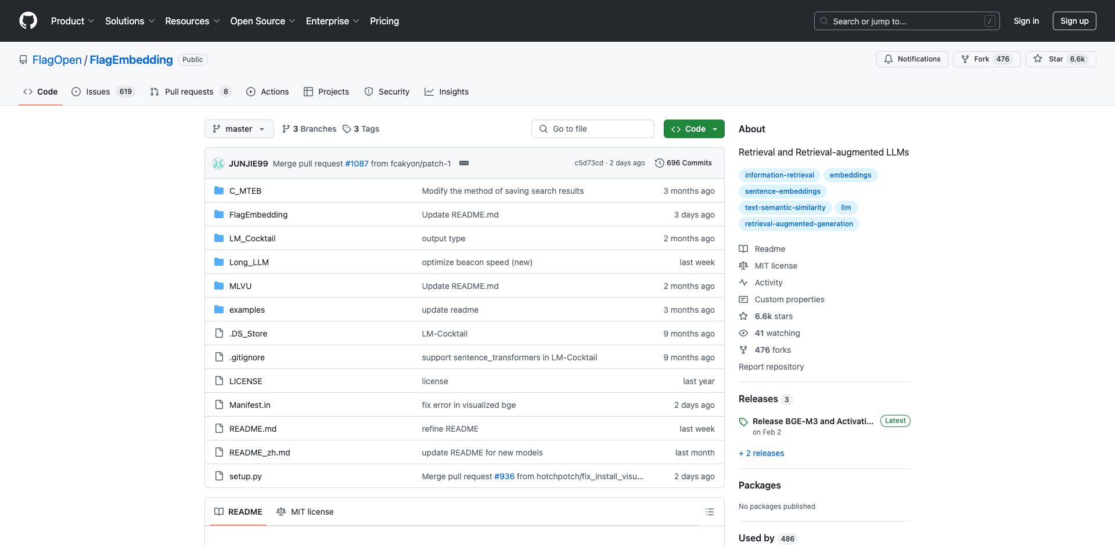Open the Pull requests tab
This screenshot has width=1115, height=546.
(x=190, y=92)
